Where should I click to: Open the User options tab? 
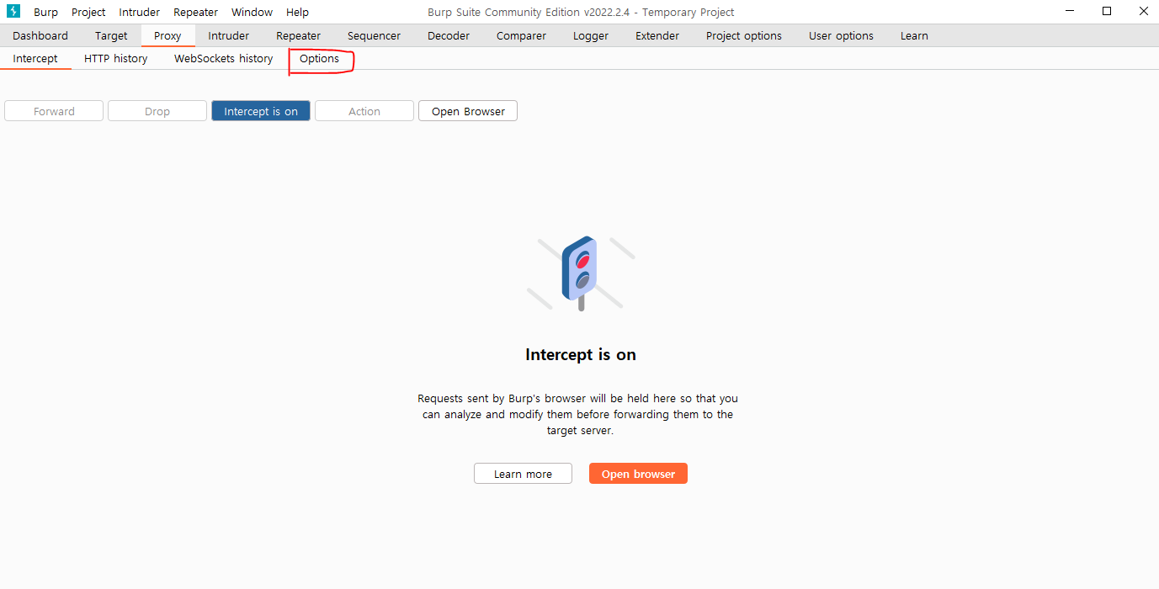[841, 35]
